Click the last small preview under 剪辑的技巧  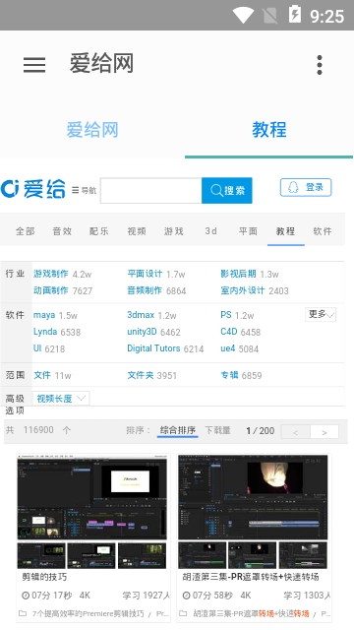142,555
